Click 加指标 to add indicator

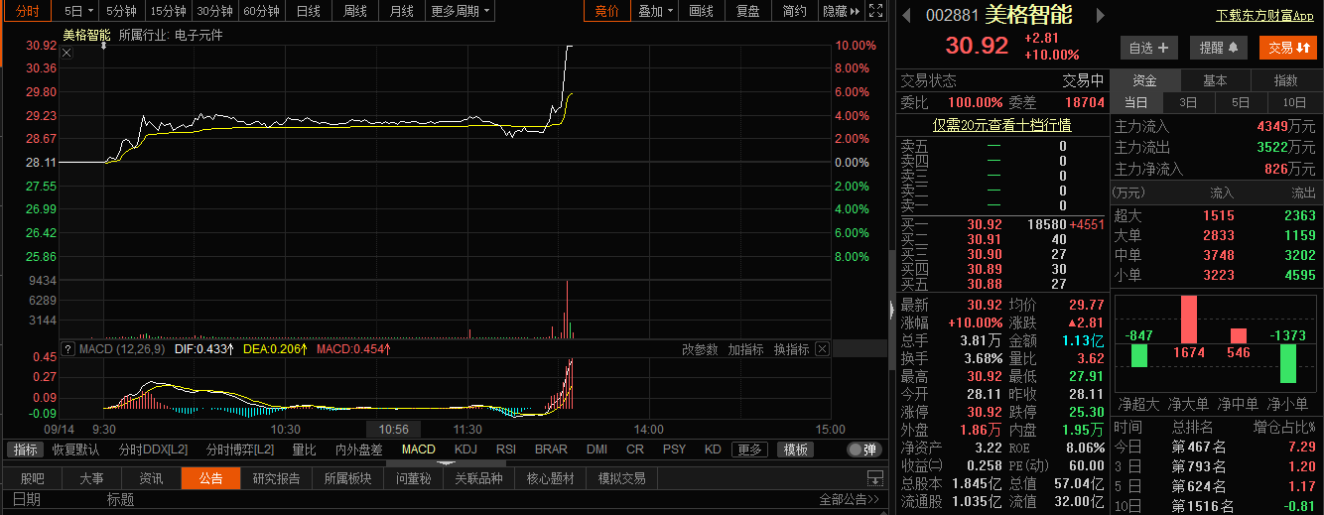pos(745,349)
